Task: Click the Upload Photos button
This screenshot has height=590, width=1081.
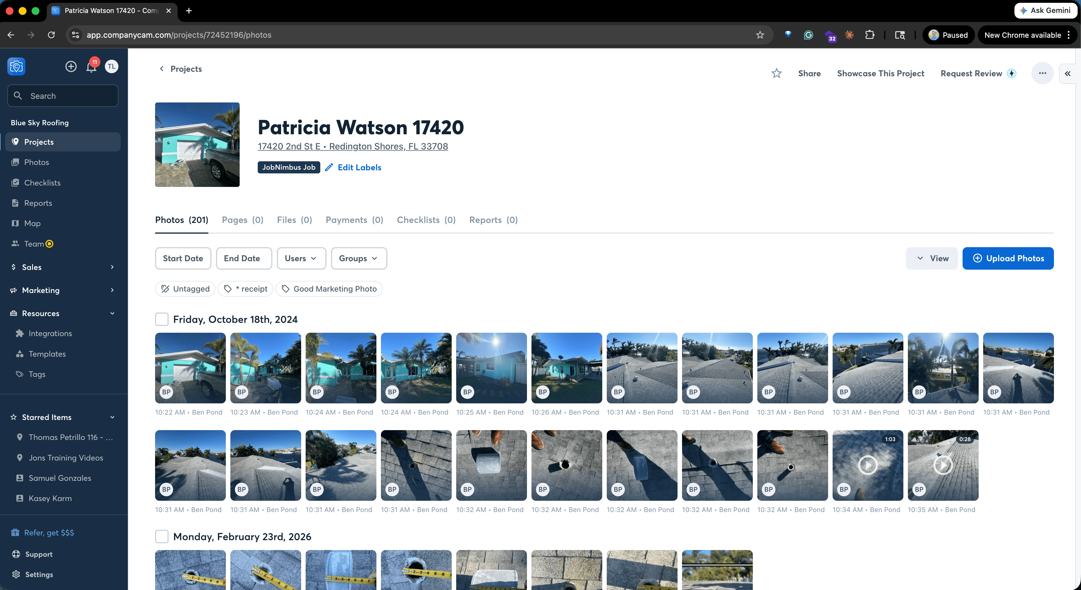Action: point(1008,258)
